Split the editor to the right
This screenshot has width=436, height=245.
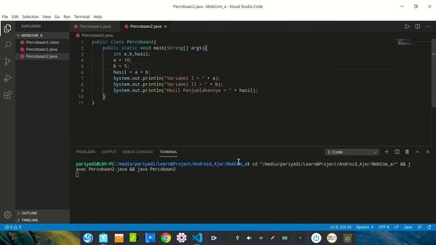click(418, 27)
